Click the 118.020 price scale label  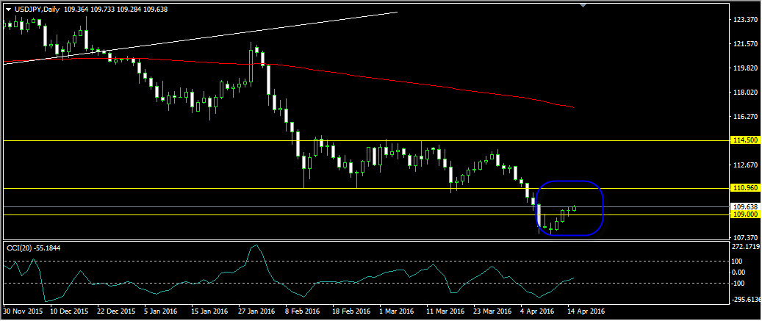point(746,93)
